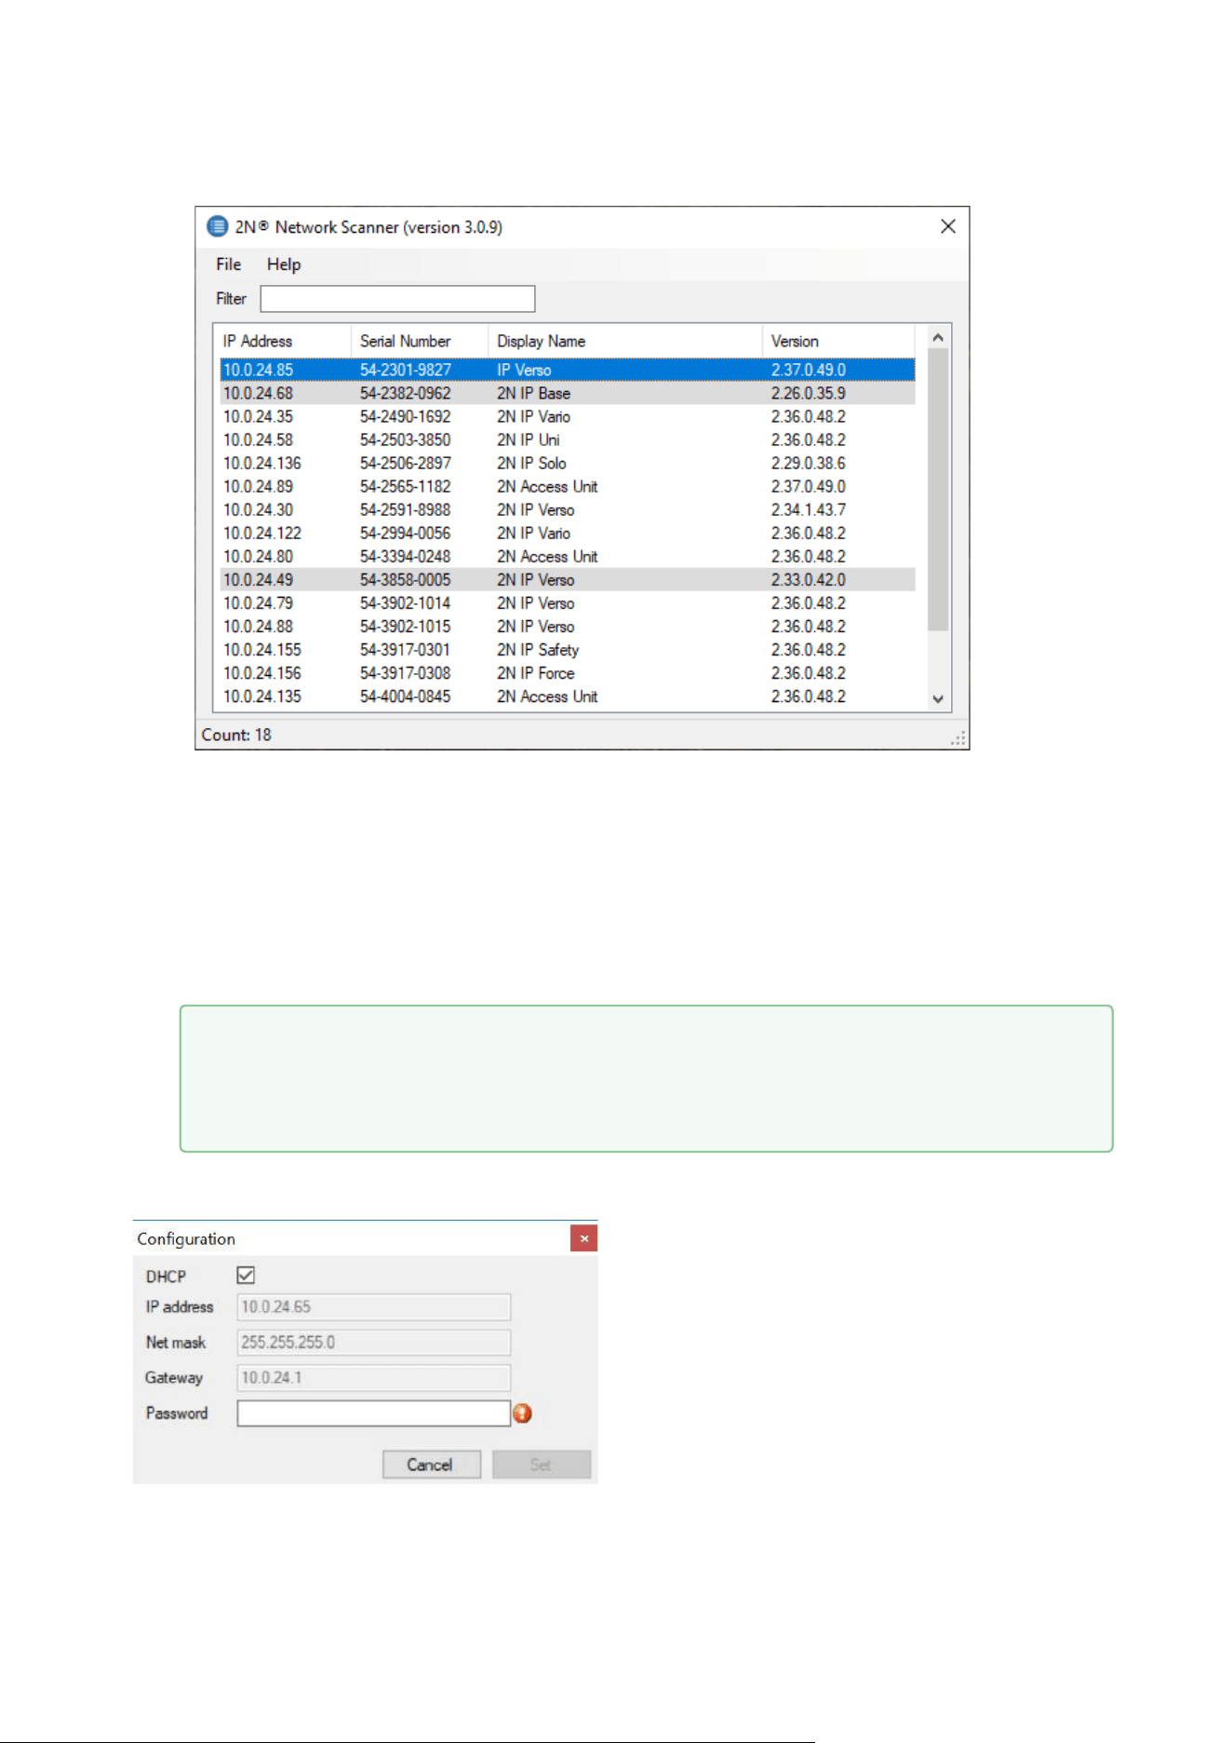Click the scrollbar down arrow
The width and height of the screenshot is (1232, 1743).
tap(938, 698)
